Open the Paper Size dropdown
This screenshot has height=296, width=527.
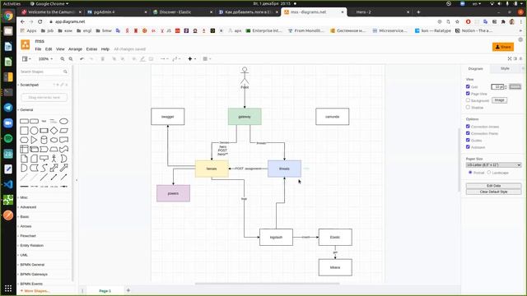click(x=493, y=164)
